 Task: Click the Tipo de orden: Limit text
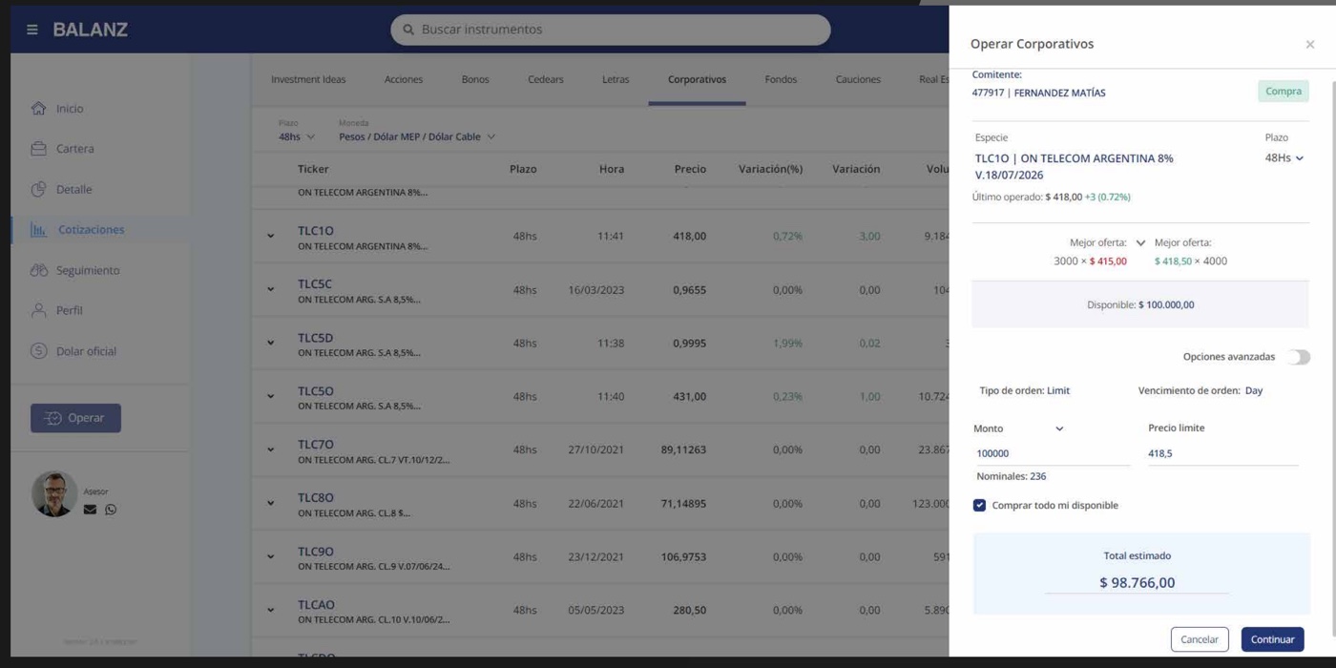(1024, 390)
